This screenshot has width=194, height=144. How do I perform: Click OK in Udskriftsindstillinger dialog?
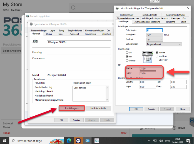coord(136,109)
